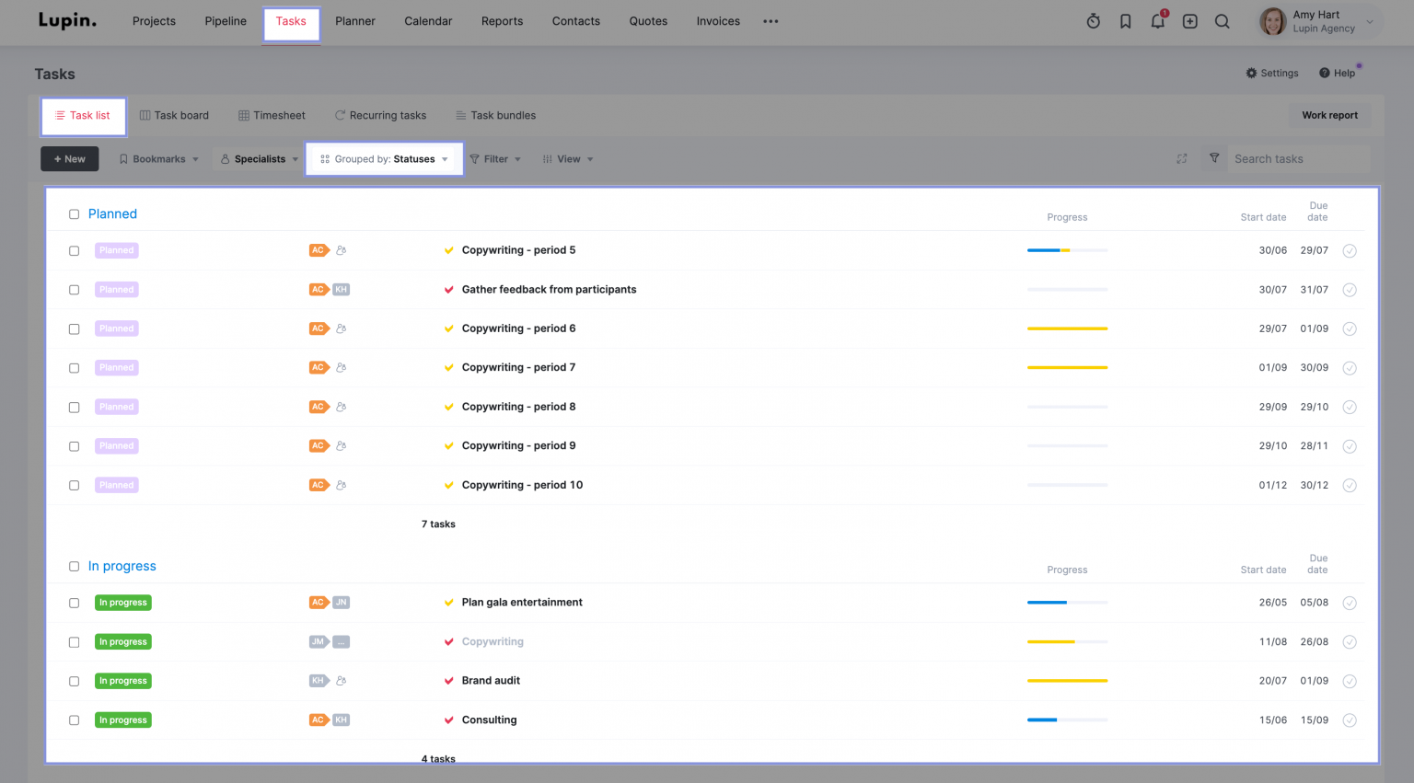This screenshot has width=1414, height=783.
Task: Switch to the Task board tab
Action: [x=174, y=115]
